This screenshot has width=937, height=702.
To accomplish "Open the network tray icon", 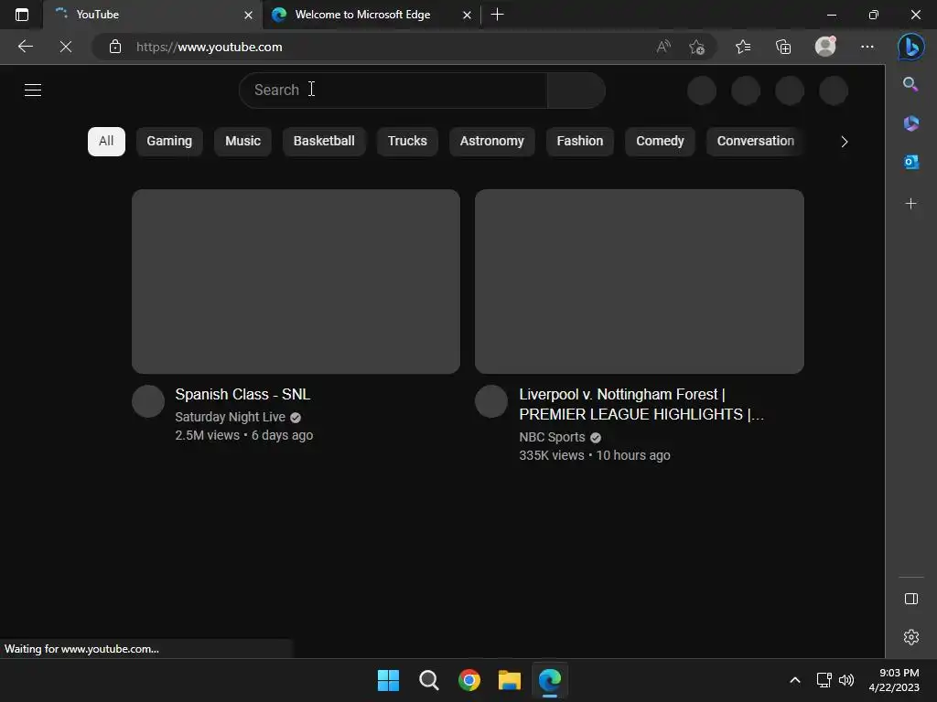I will (824, 680).
